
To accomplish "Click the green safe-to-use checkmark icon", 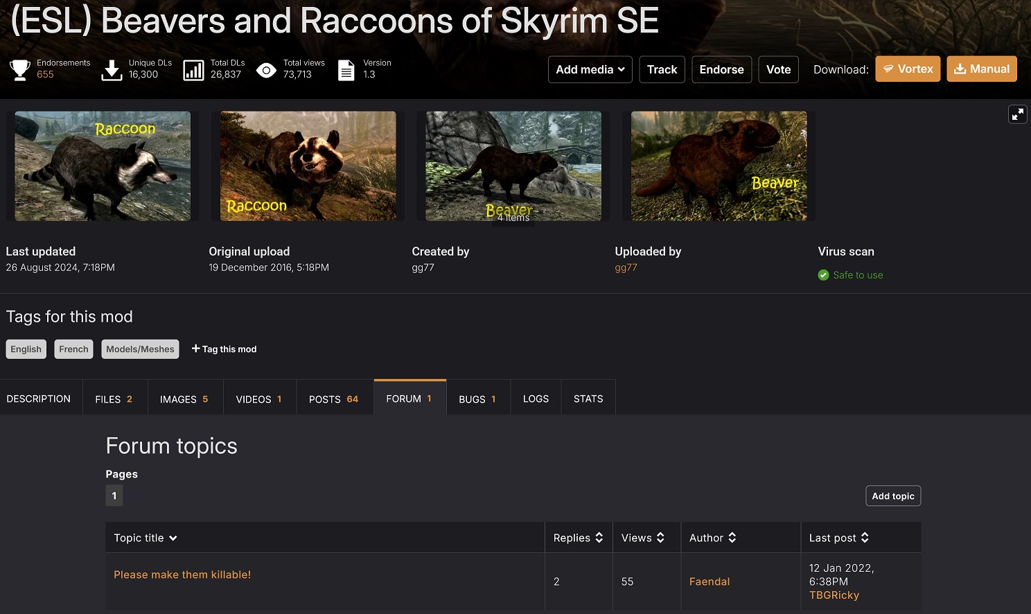I will tap(823, 275).
